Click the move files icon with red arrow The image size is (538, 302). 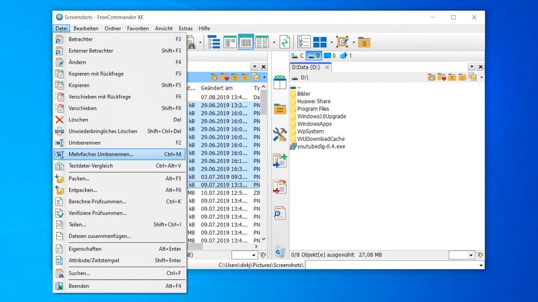tap(280, 186)
